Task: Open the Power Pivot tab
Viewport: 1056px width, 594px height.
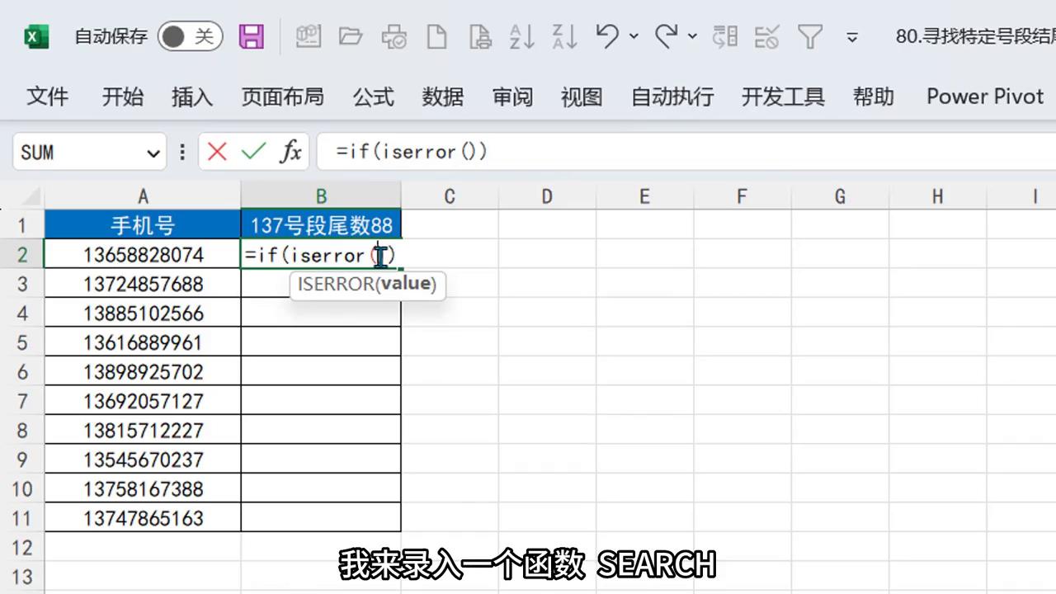Action: pyautogui.click(x=984, y=97)
